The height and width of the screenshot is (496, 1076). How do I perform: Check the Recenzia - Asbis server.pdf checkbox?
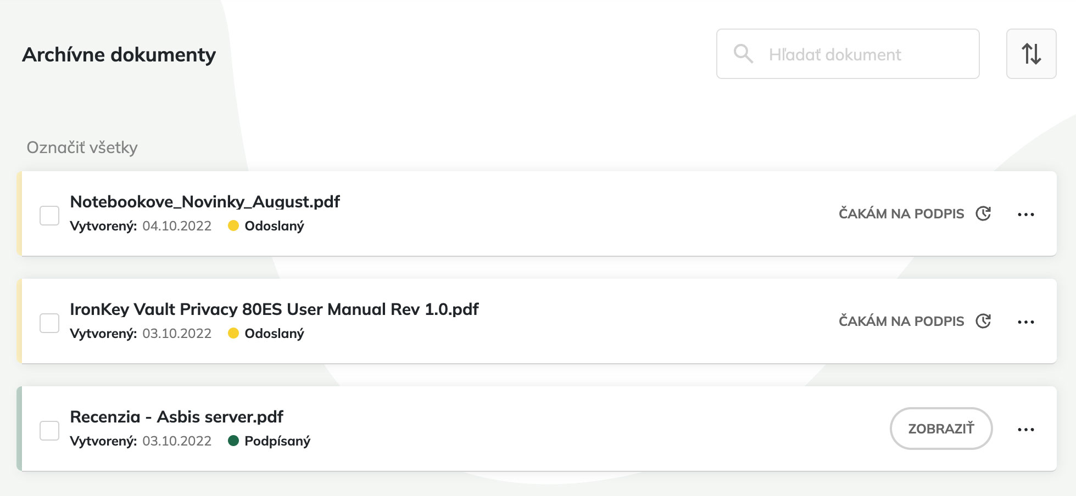[x=49, y=430]
